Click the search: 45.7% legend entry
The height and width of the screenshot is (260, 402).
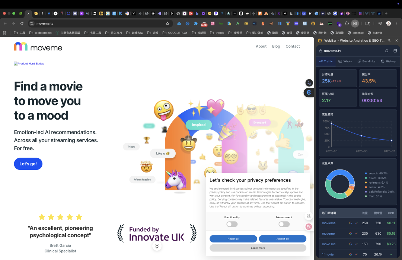pyautogui.click(x=376, y=174)
